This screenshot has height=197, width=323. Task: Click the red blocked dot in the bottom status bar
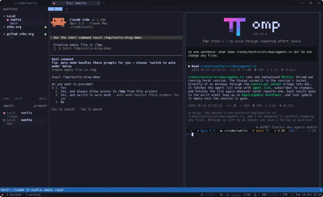[2, 195]
